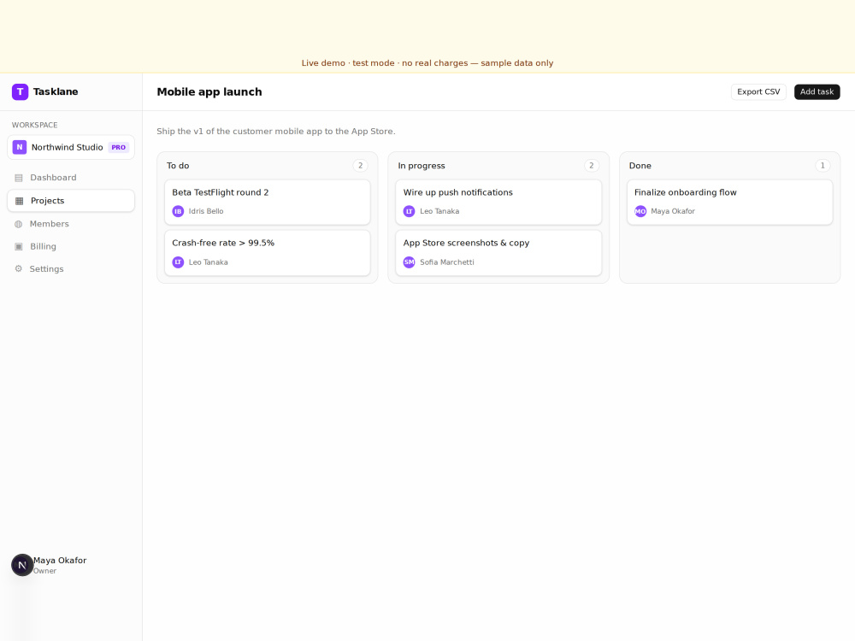
Task: Click the In progress count badge
Action: 591,166
